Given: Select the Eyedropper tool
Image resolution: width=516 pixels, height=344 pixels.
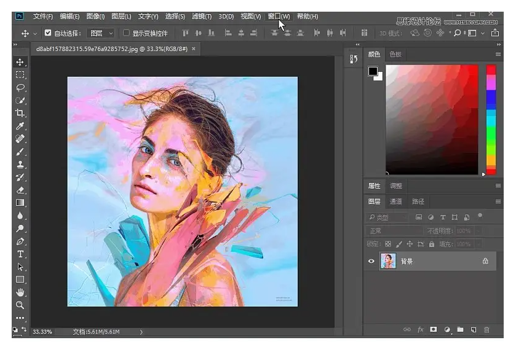Looking at the screenshot, I should click(x=20, y=126).
